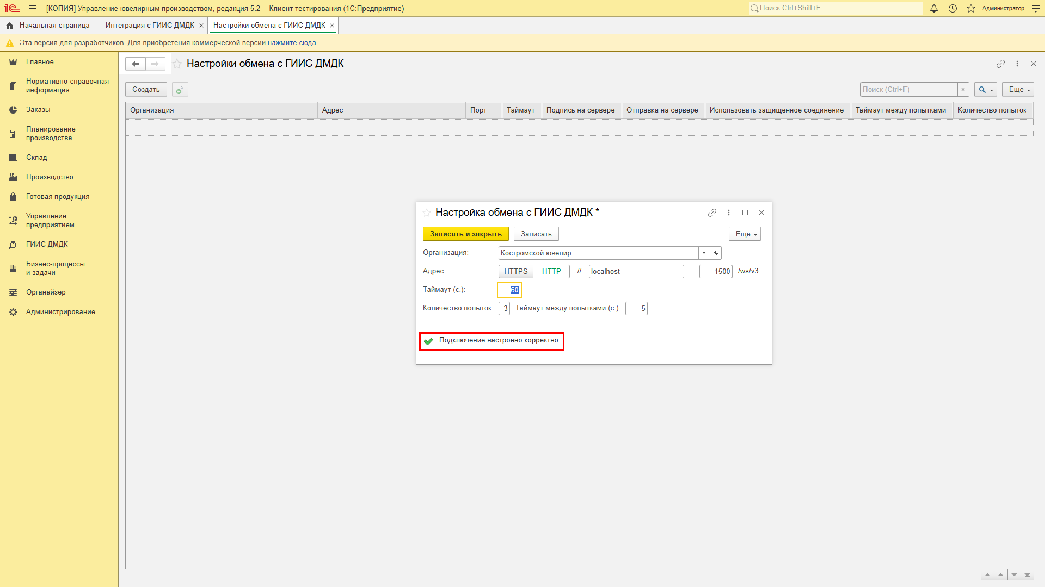1045x587 pixels.
Task: Click Таймаут между попытками field
Action: 636,309
